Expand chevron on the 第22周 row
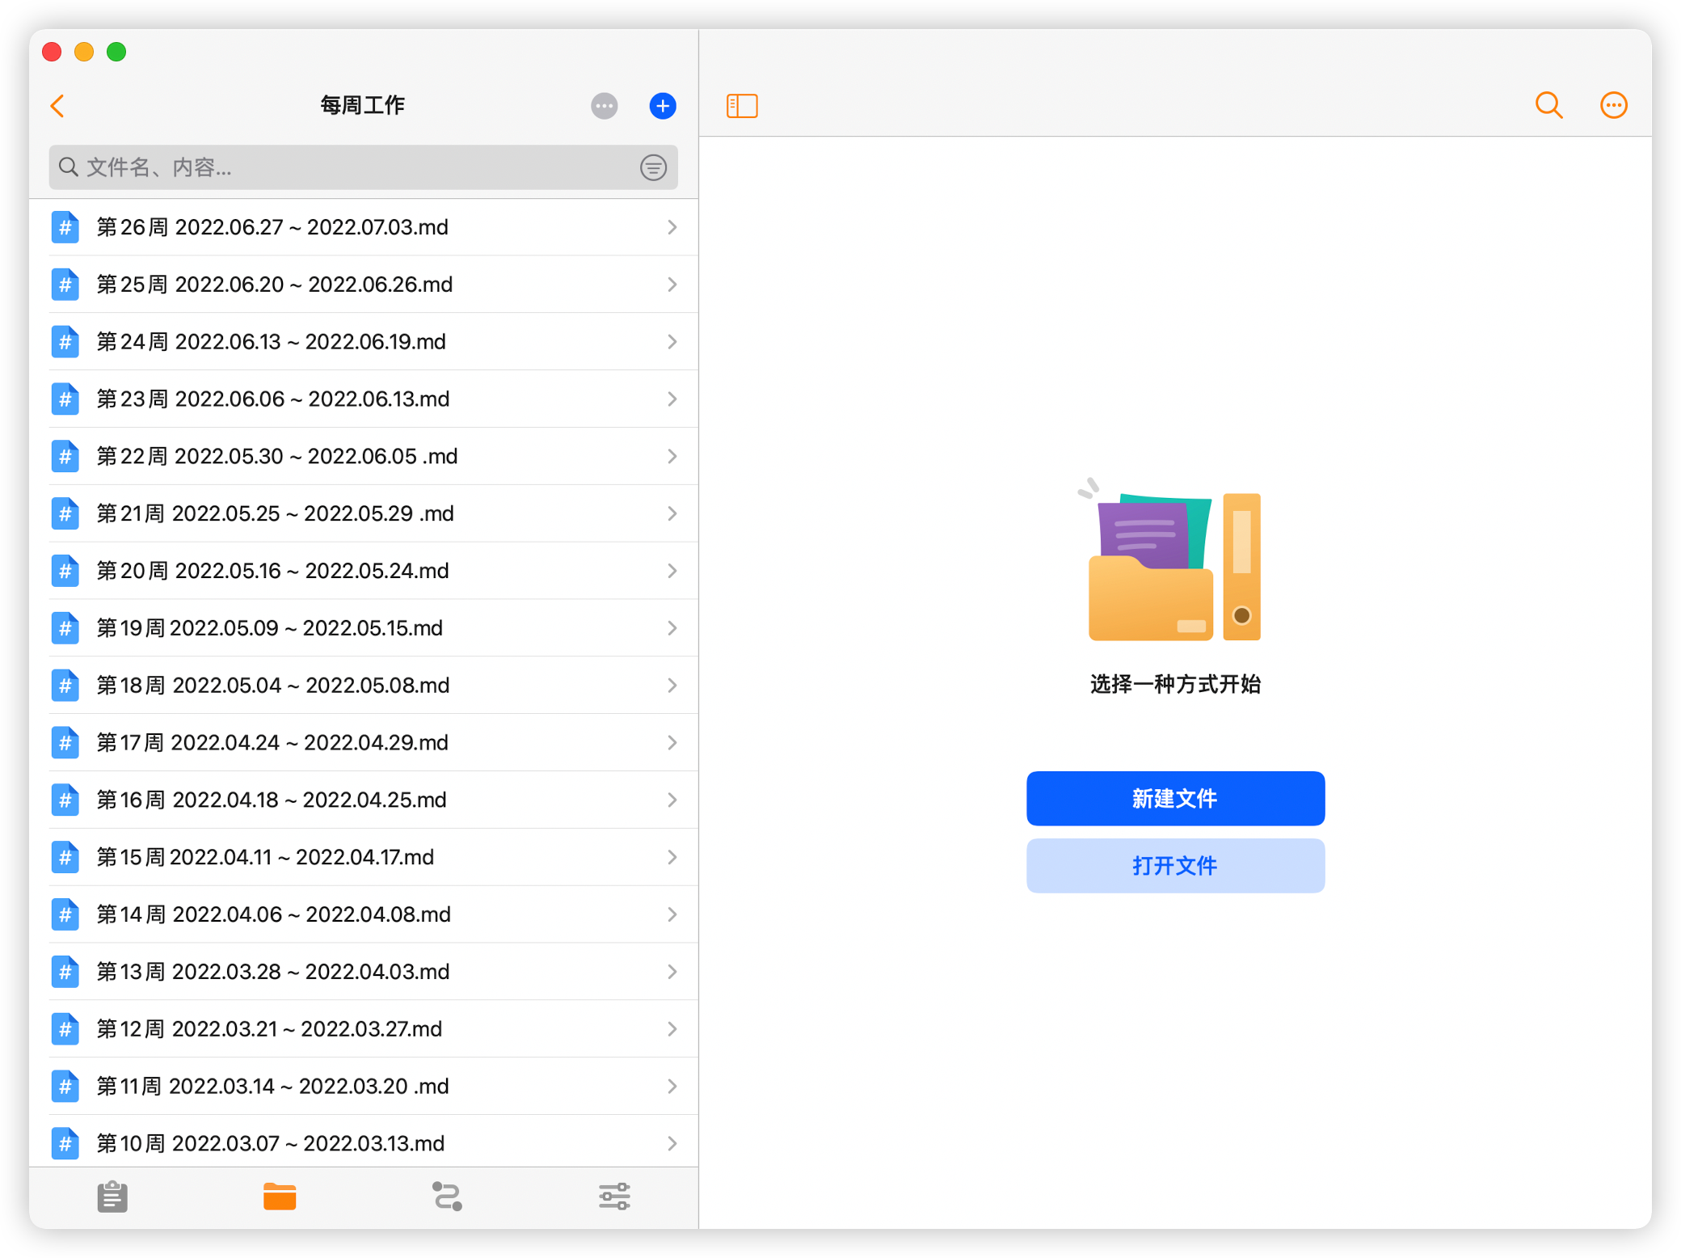 pos(672,457)
